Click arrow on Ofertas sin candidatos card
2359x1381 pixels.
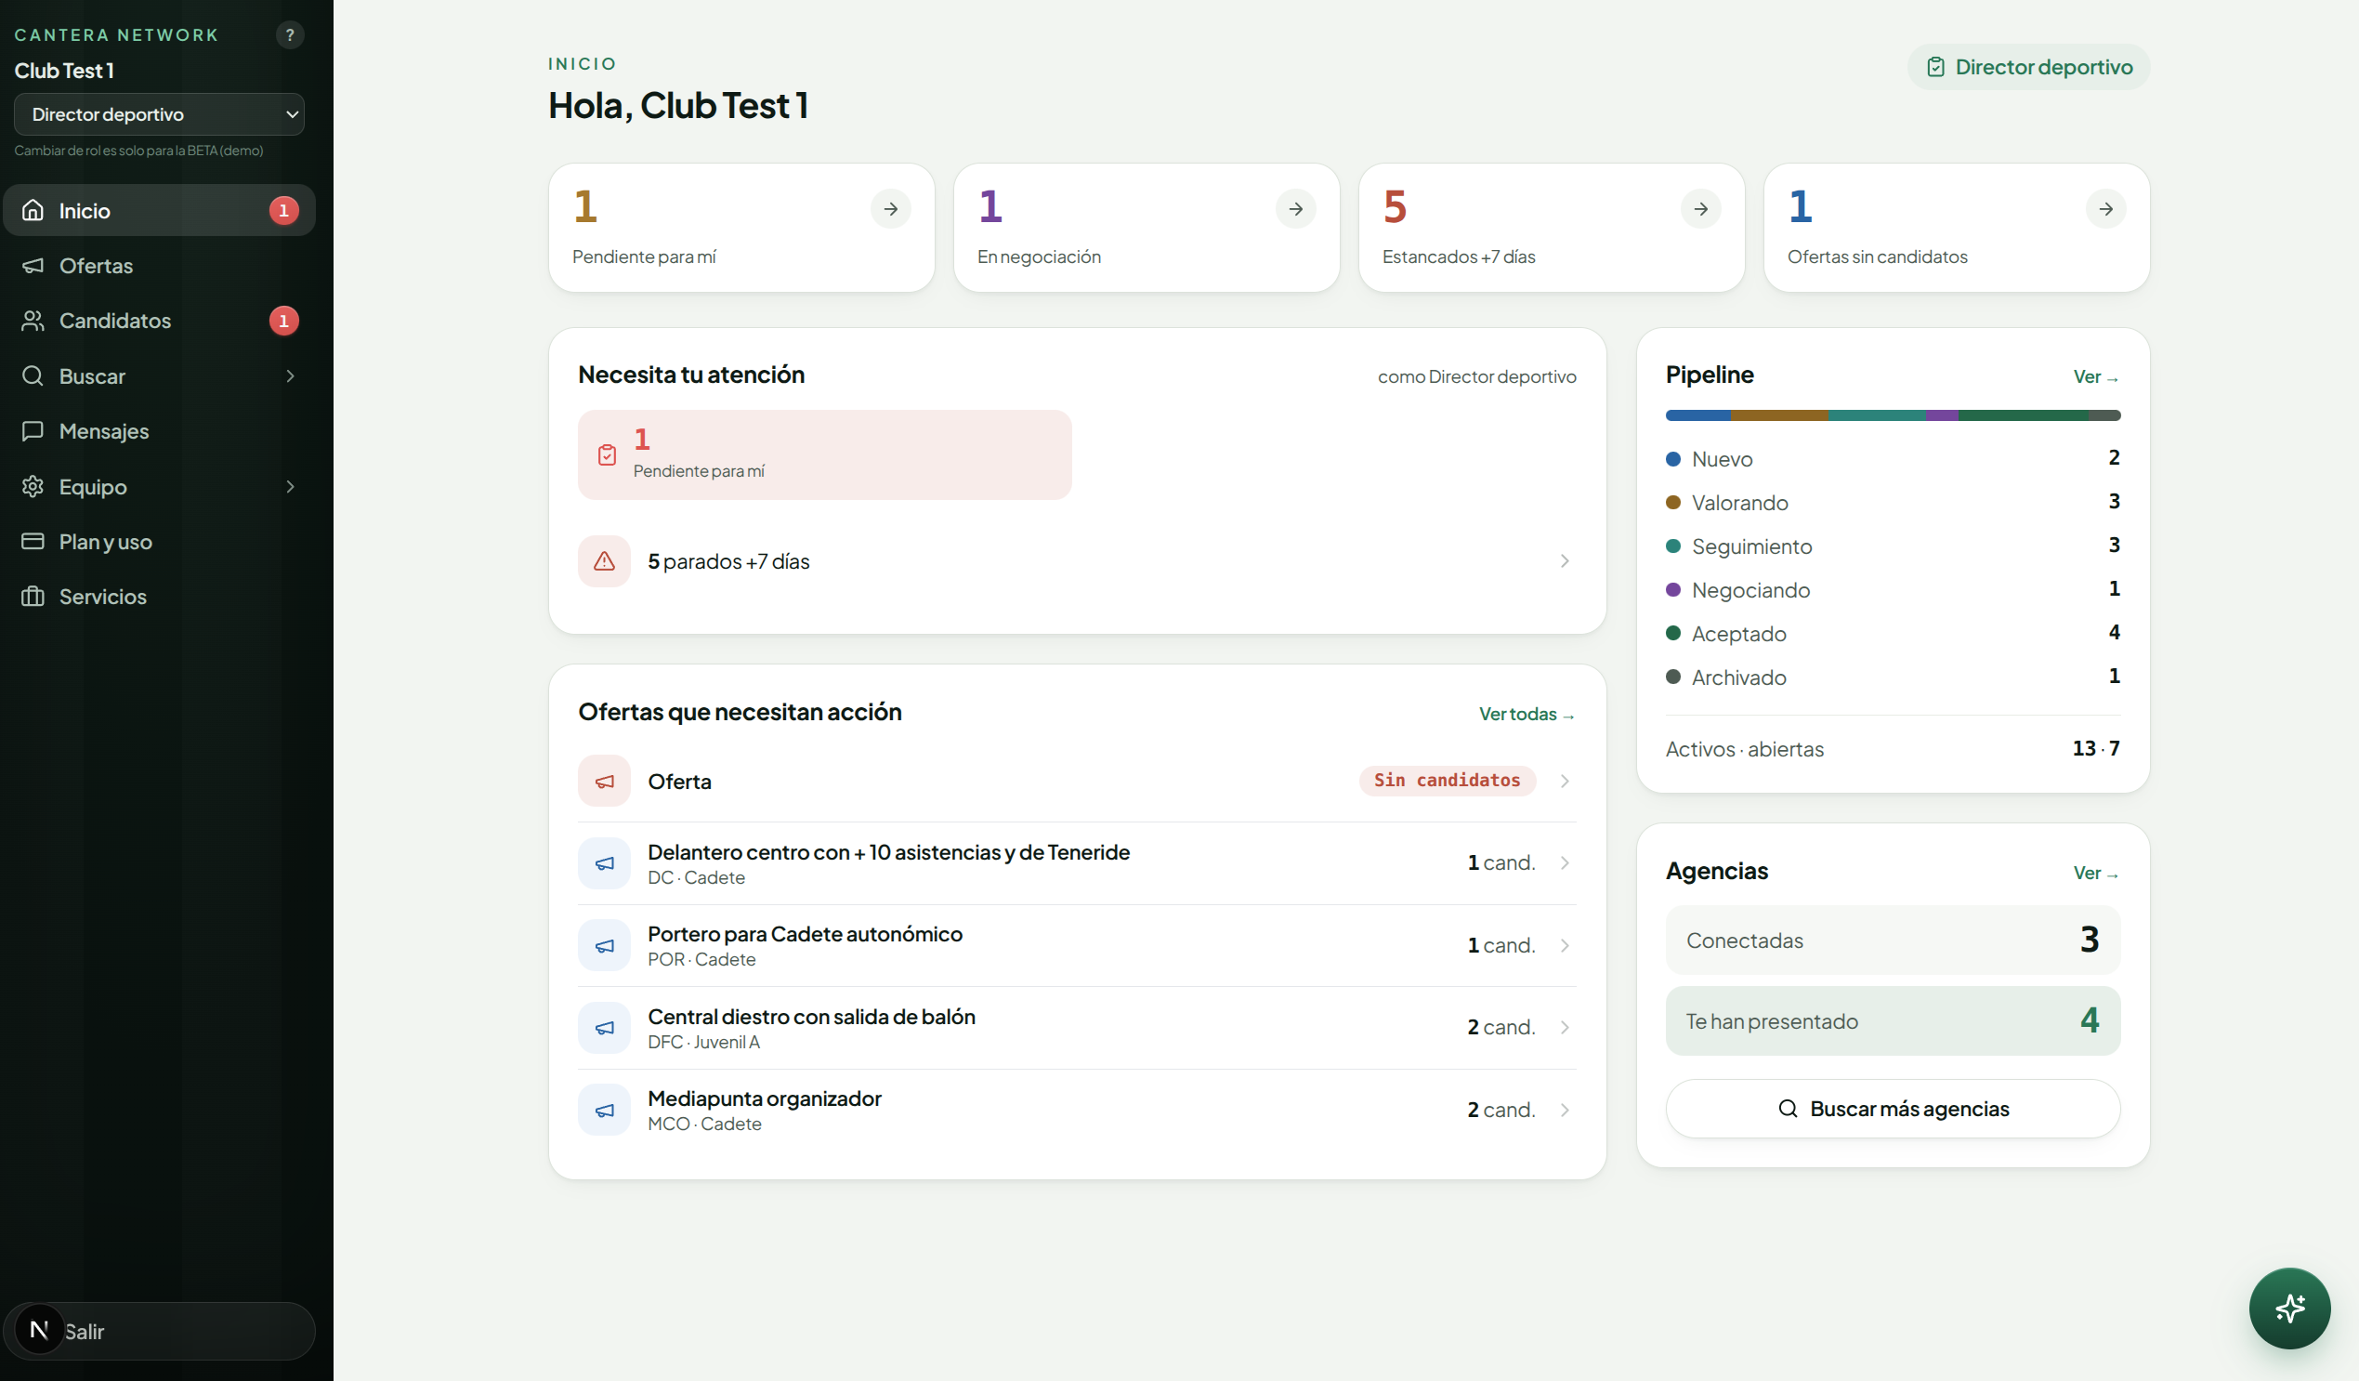(x=2105, y=209)
